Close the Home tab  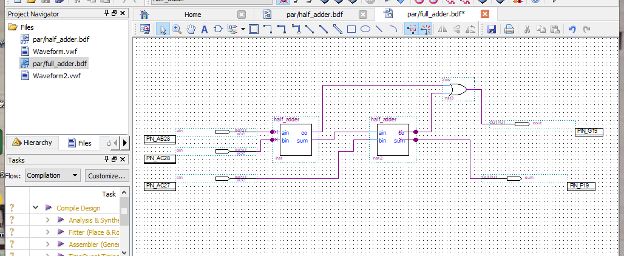pos(242,15)
